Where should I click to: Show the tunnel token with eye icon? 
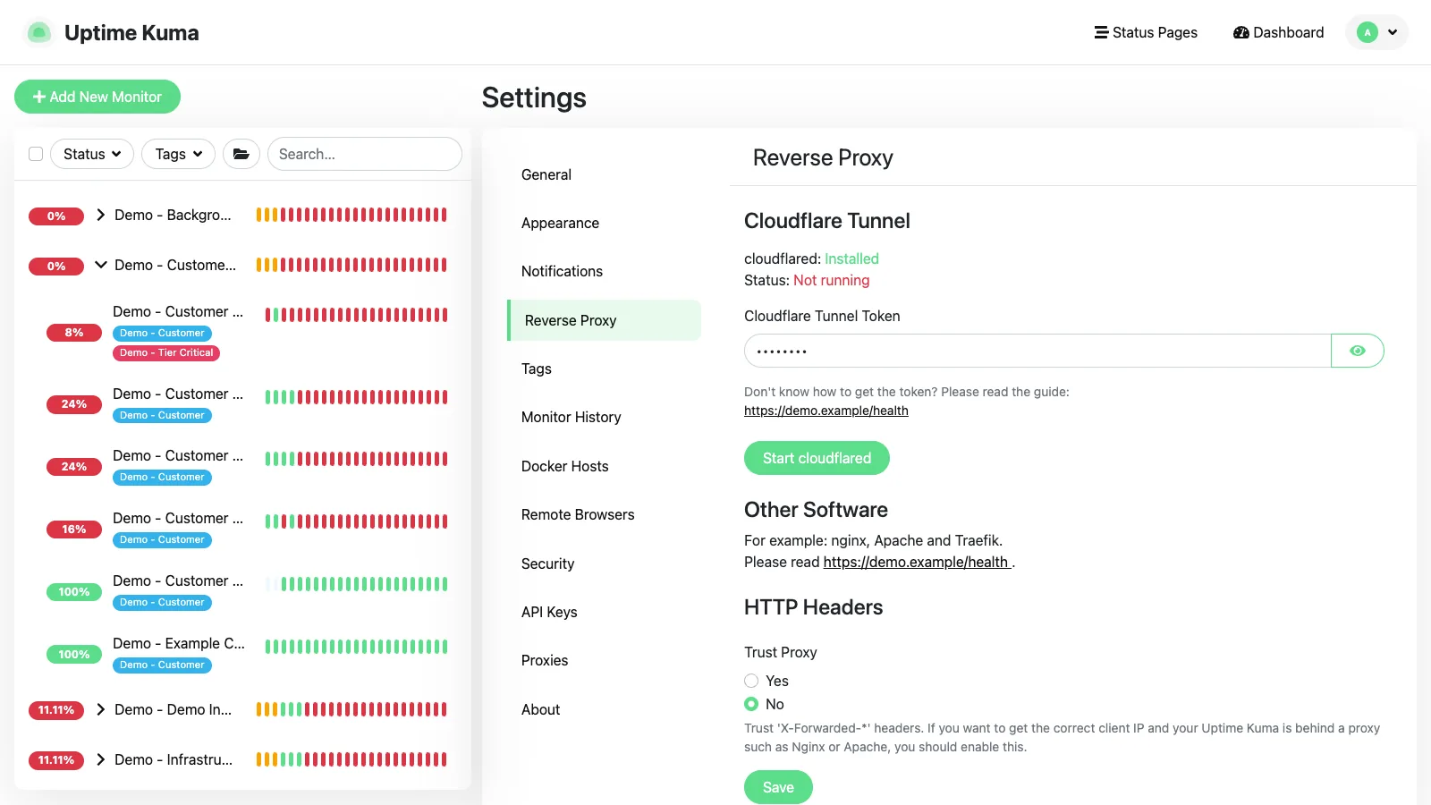1358,351
